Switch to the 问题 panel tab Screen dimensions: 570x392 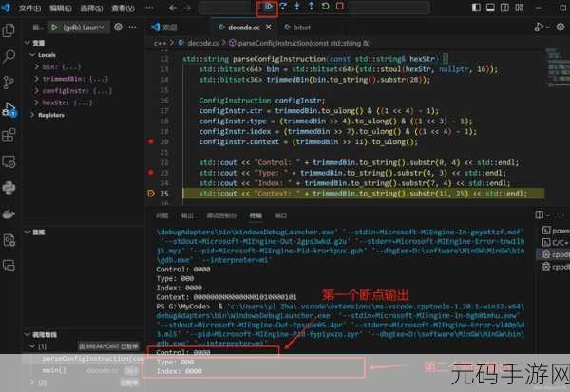point(161,215)
